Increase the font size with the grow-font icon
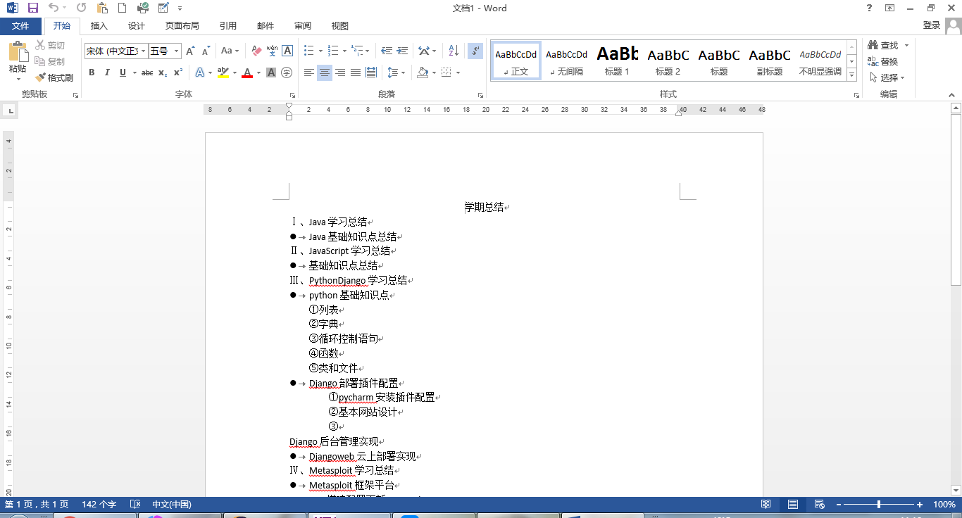962x518 pixels. click(190, 51)
